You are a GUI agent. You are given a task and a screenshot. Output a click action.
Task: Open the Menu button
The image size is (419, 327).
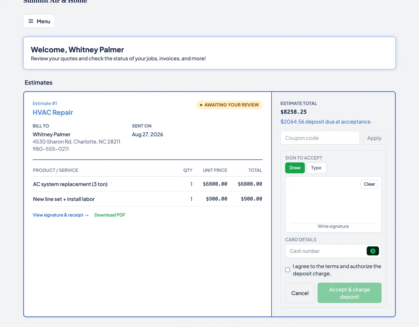tap(39, 21)
